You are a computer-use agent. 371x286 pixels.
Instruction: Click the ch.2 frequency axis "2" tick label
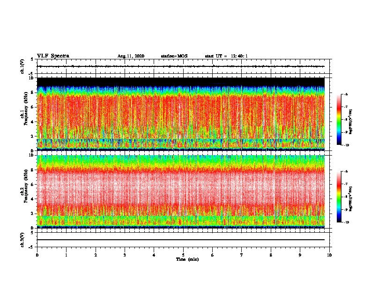[x=32, y=214]
